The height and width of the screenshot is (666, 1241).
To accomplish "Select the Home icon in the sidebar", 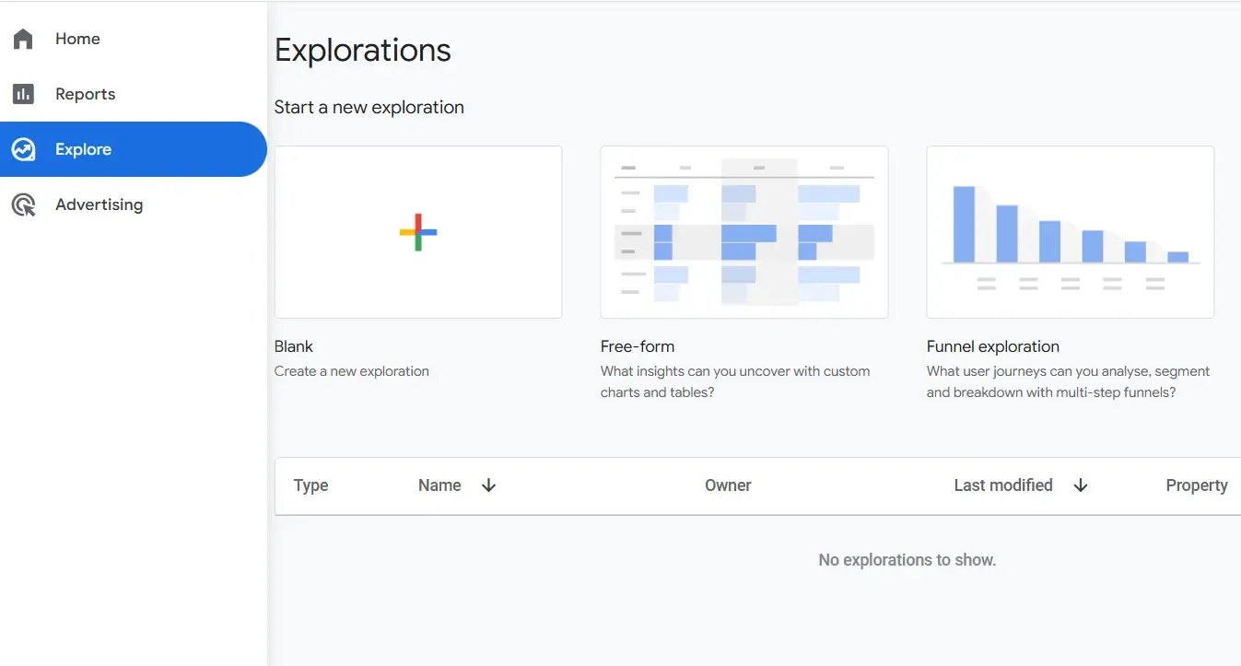I will point(23,38).
